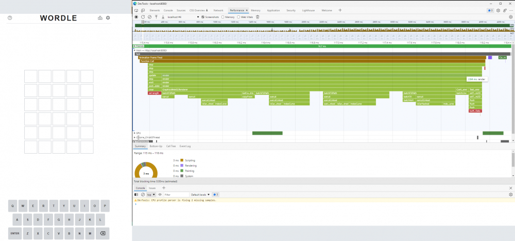Open the localhost #4 recording dropdown

point(183,17)
